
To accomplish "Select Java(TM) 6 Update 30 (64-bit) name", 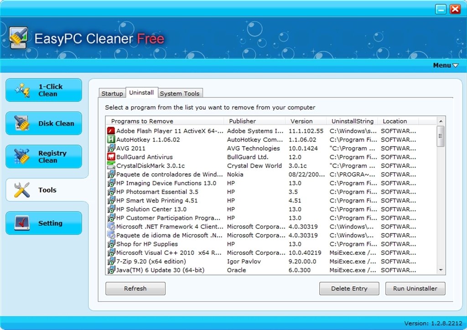I will pos(160,270).
